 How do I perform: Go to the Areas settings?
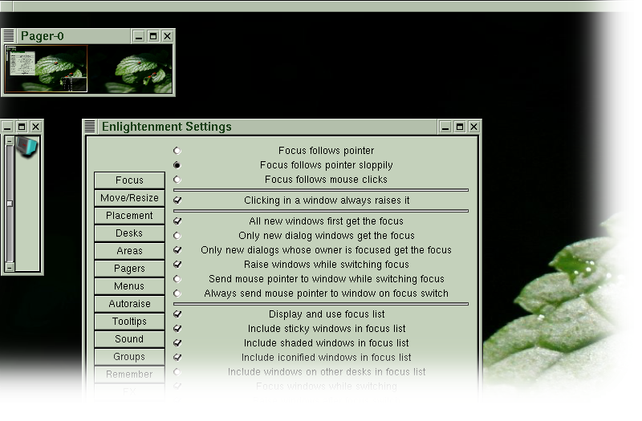[129, 251]
